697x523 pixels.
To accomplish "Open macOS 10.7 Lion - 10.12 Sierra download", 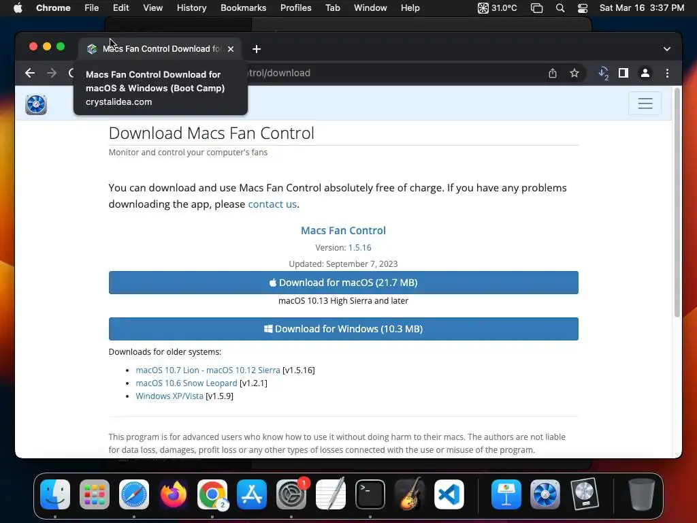I will point(208,370).
